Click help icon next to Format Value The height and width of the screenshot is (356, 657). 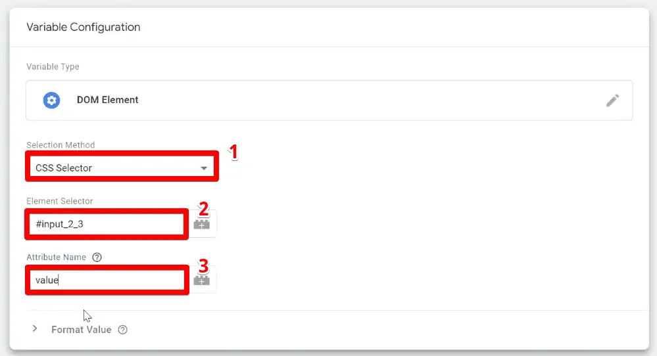(122, 330)
